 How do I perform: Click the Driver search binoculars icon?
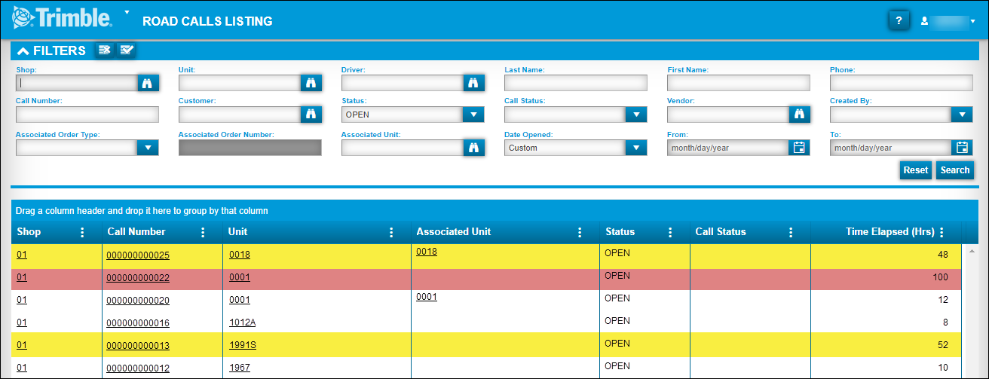click(473, 83)
